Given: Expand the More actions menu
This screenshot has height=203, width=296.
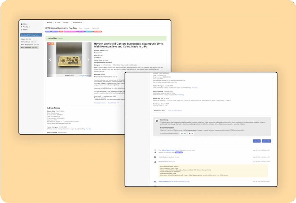Looking at the screenshot, I should click(77, 22).
